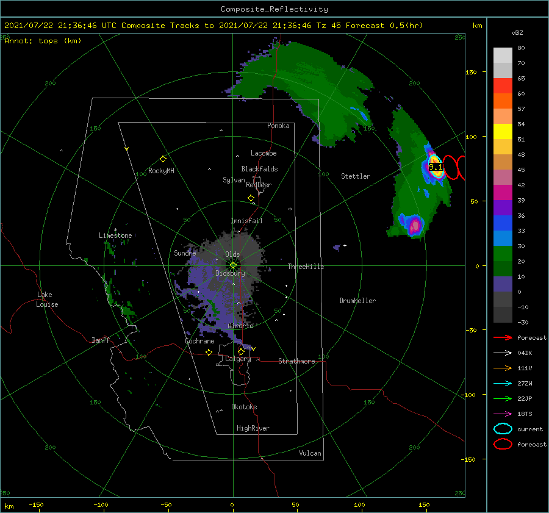Image resolution: width=549 pixels, height=513 pixels.
Task: Click the yellow diamond marker above Calgary
Action: click(241, 351)
